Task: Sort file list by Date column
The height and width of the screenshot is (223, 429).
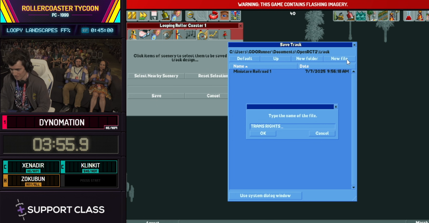Action: (327, 66)
